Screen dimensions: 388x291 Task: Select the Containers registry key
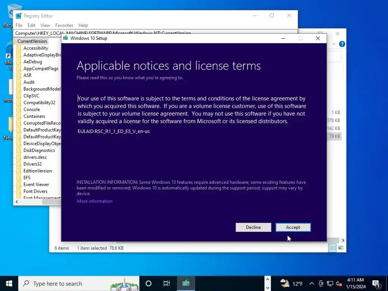coord(34,116)
